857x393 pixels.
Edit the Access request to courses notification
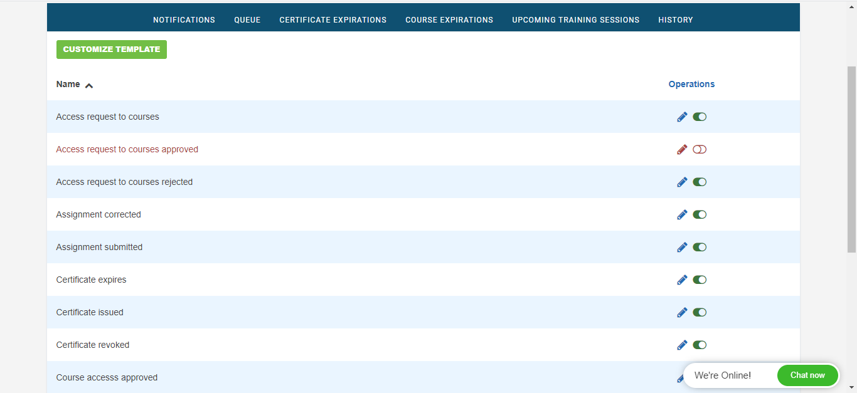point(682,117)
